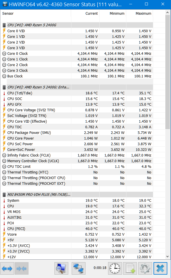
Task: Reset the elapsed time clock icon
Action: [115, 269]
